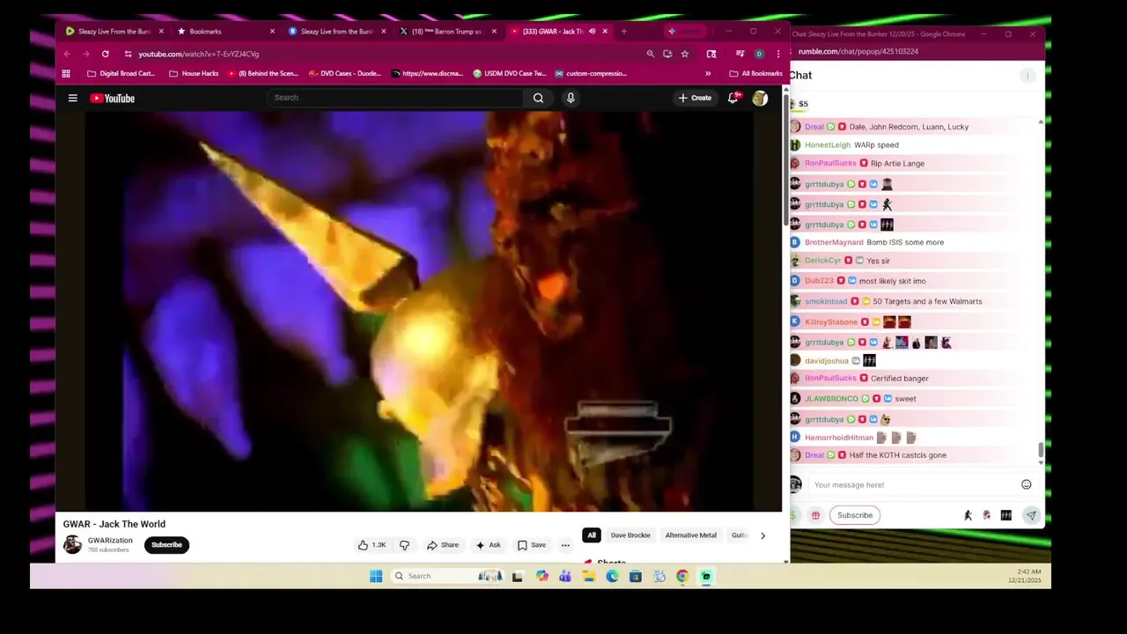Screen dimensions: 1127x634
Task: Like the GWAR video (1.3K)
Action: click(x=372, y=545)
